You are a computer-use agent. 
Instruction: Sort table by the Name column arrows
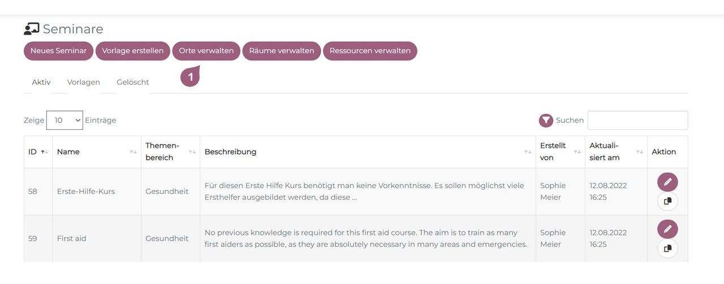point(133,152)
